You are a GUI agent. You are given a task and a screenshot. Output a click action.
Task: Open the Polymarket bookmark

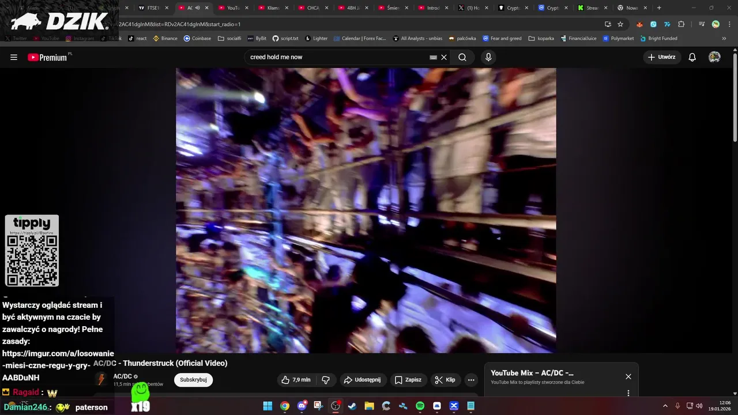click(618, 39)
